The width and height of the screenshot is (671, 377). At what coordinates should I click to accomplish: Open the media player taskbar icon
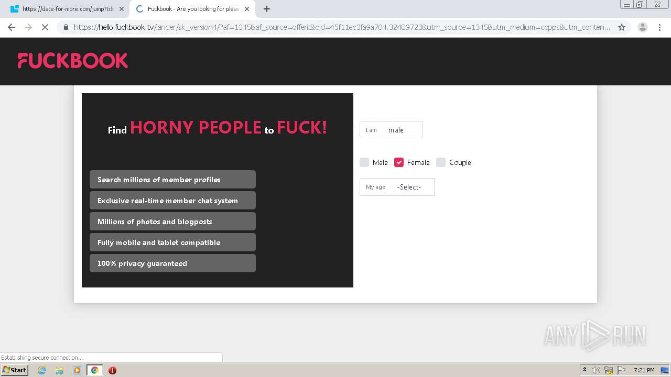tap(77, 370)
